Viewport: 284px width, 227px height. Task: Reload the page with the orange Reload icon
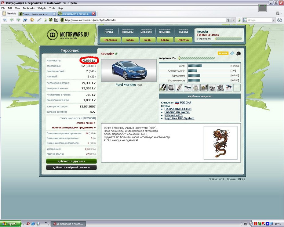(32, 20)
